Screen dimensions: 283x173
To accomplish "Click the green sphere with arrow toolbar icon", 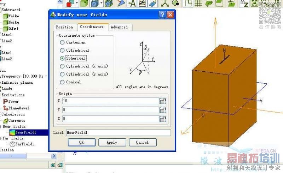I will click(x=175, y=3).
